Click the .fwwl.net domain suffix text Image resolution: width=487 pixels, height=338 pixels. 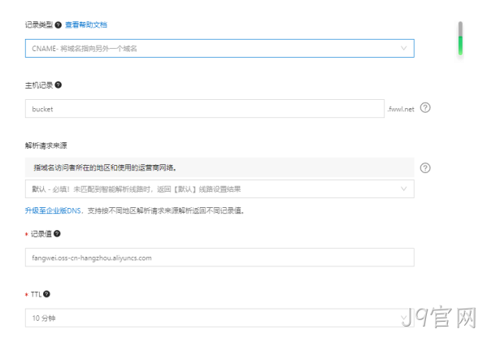(x=401, y=109)
